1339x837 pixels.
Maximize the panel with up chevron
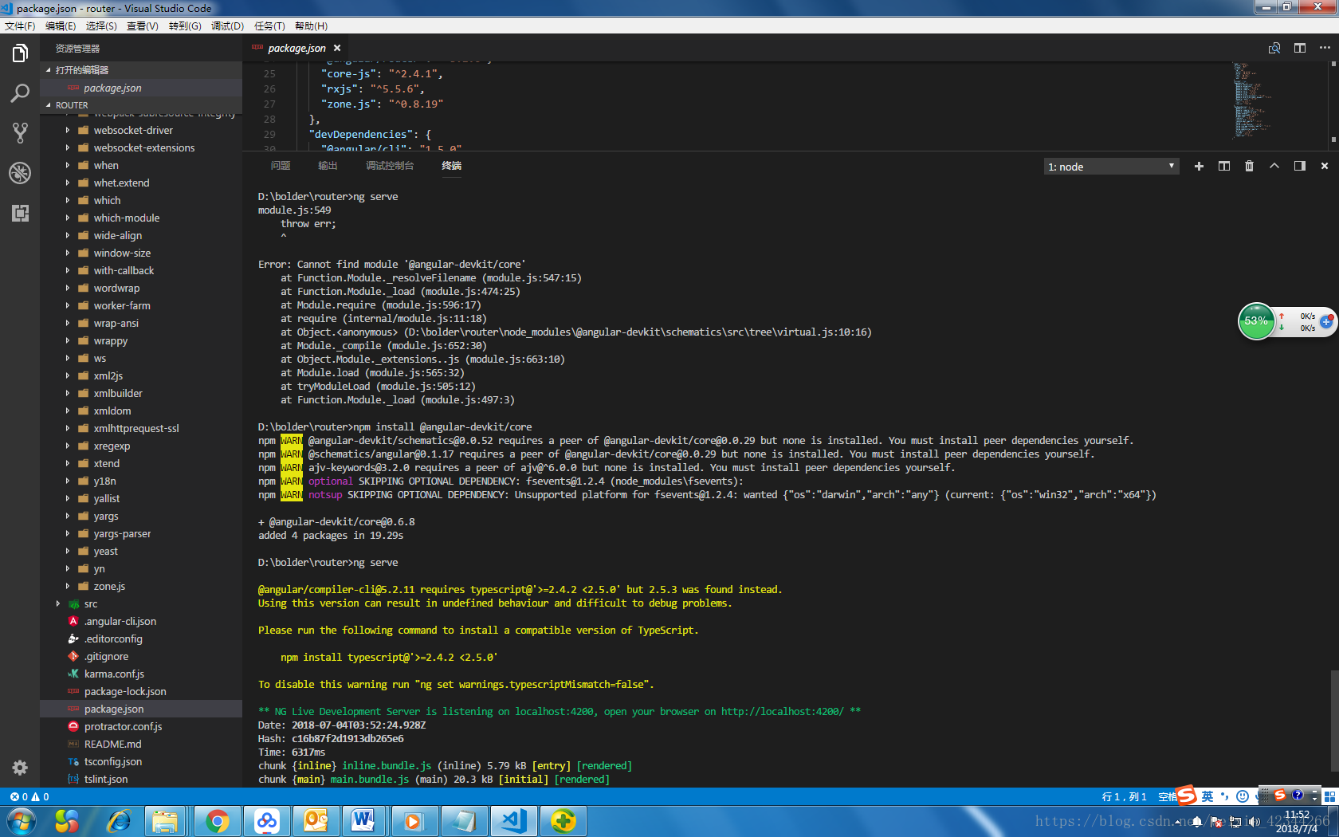[x=1274, y=166]
